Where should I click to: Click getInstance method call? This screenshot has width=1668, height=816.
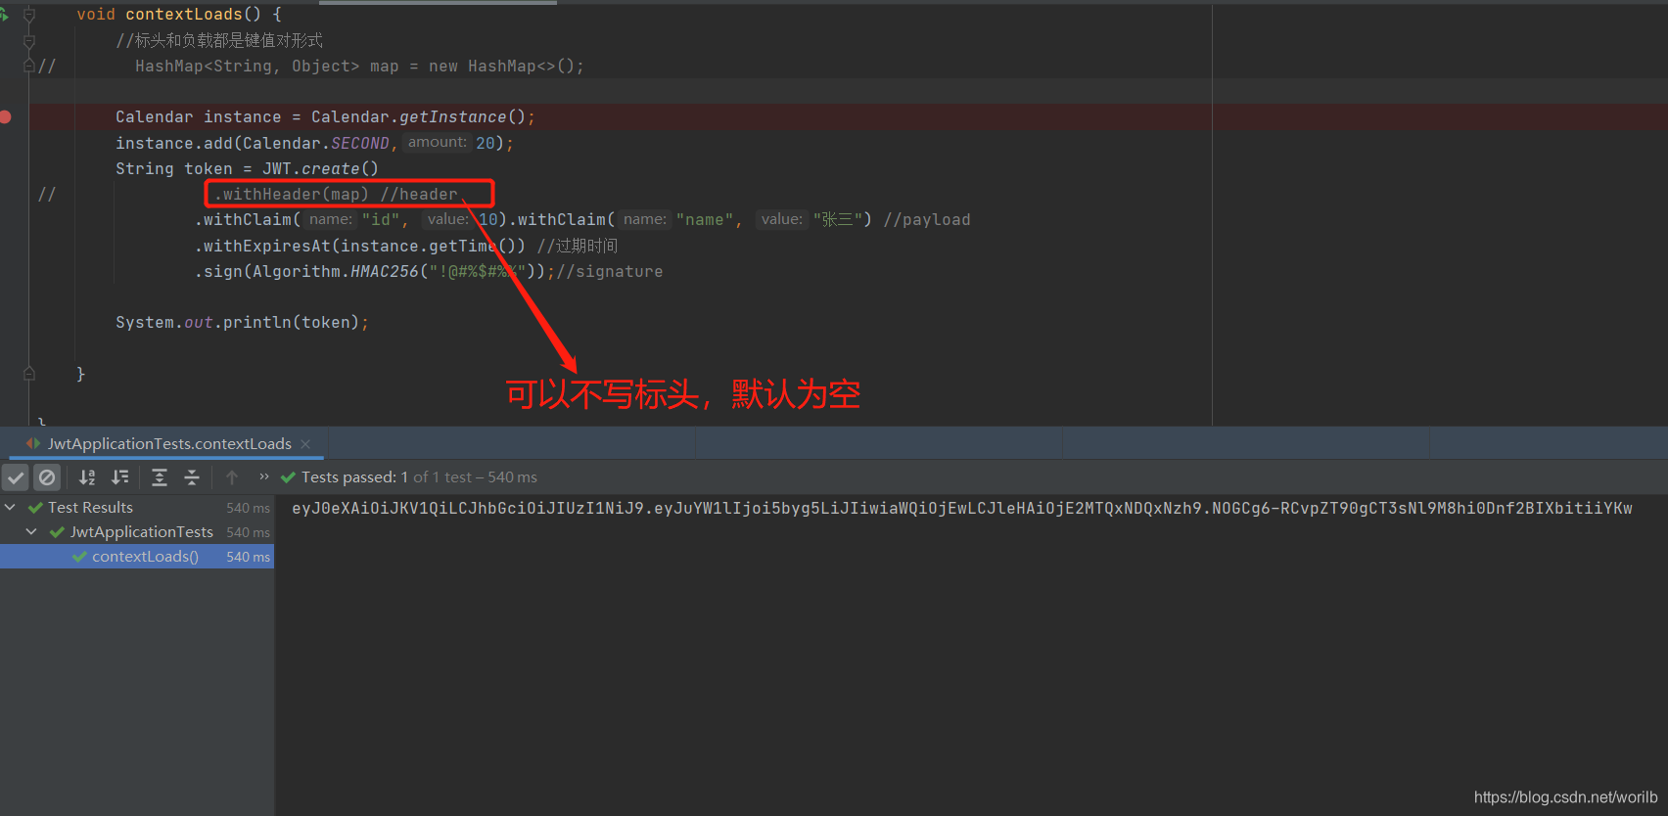tap(453, 117)
